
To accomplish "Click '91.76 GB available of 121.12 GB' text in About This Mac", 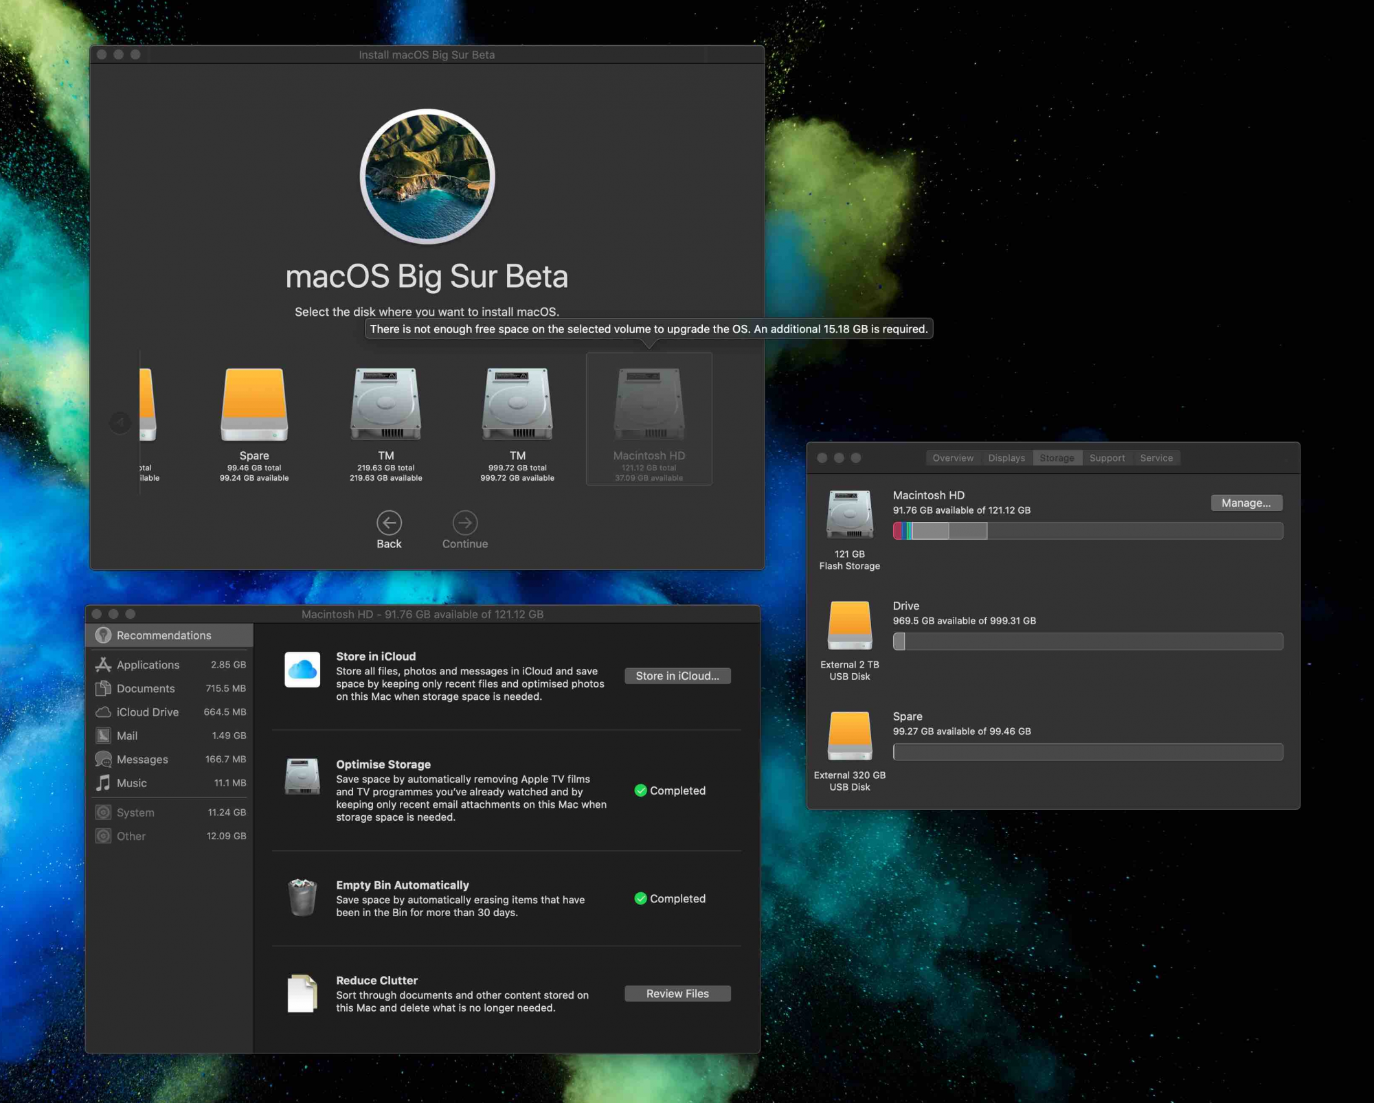I will click(x=962, y=510).
